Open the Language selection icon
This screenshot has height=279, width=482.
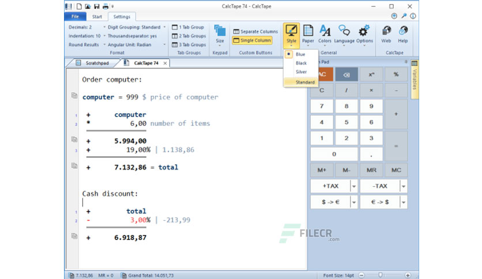[344, 35]
